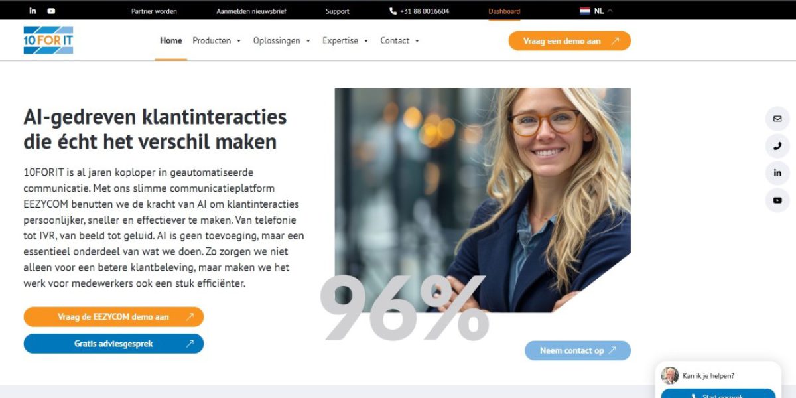Click the 10FORIT logo
The image size is (796, 398).
point(48,40)
